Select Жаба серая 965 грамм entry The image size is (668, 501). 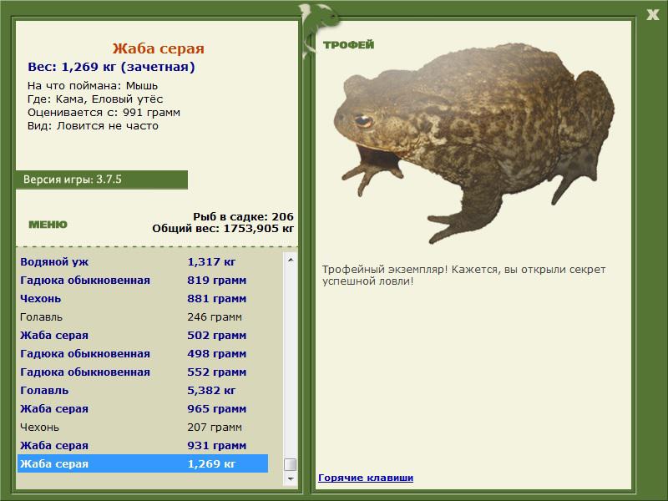point(143,408)
